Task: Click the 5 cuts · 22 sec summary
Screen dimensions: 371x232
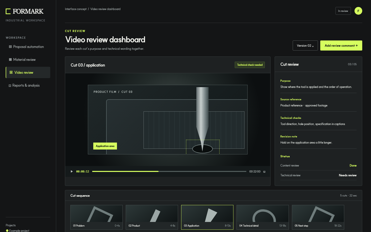Action: pyautogui.click(x=348, y=196)
